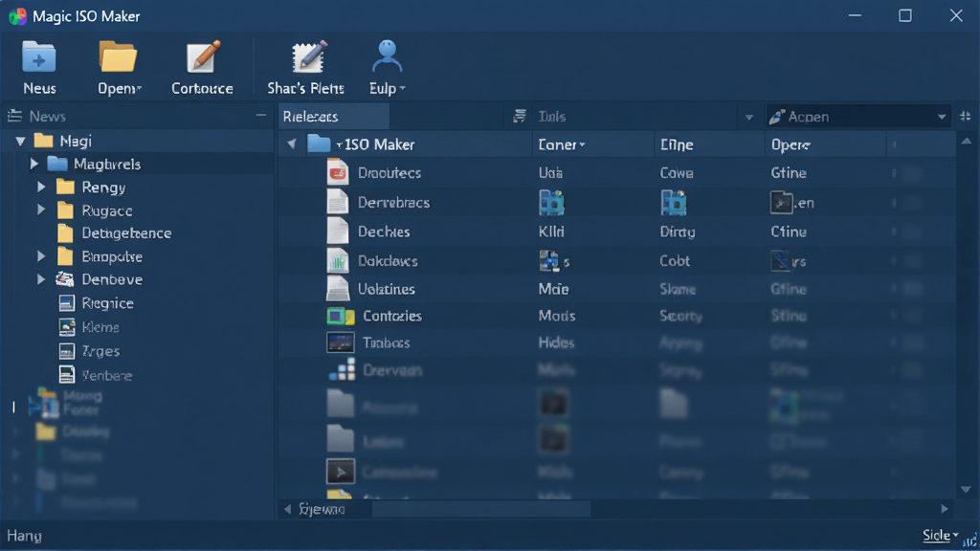The width and height of the screenshot is (980, 551).
Task: Click the Kllrl cell in Dechies row
Action: (551, 231)
